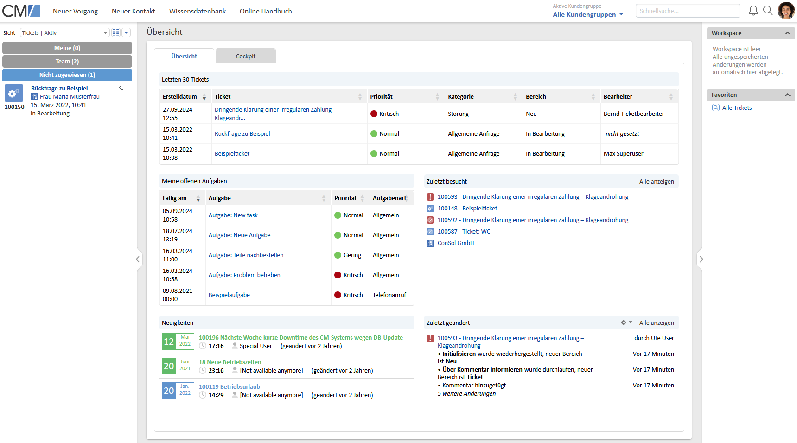Click the search icon beside Alle Tickets
Image resolution: width=797 pixels, height=443 pixels.
pyautogui.click(x=716, y=108)
